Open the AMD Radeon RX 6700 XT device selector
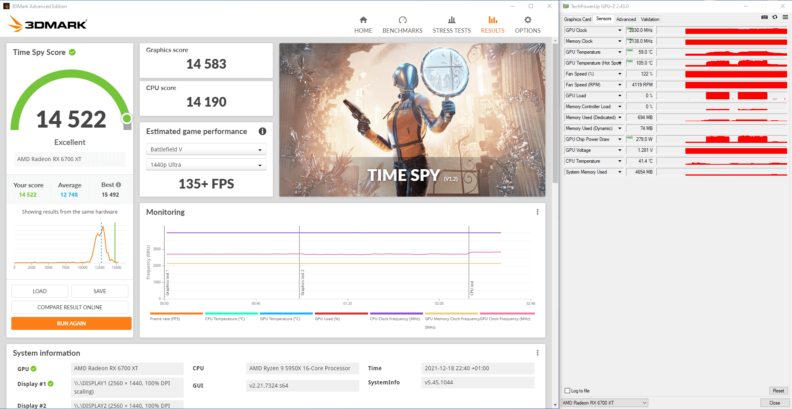 click(604, 403)
